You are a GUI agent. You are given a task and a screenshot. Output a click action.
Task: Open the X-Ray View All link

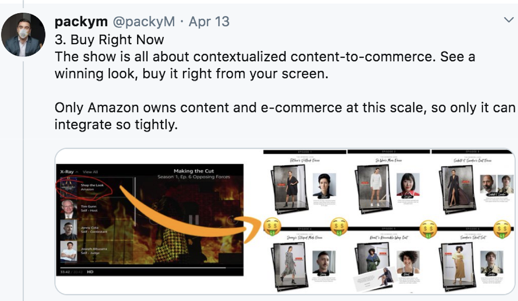click(x=90, y=172)
